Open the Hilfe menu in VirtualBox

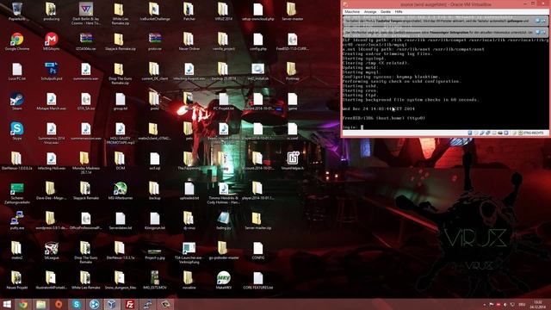[x=399, y=11]
